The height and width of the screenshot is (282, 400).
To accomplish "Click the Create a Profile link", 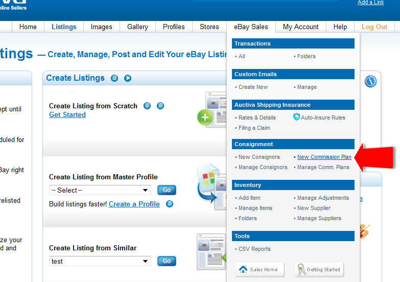I will point(134,204).
